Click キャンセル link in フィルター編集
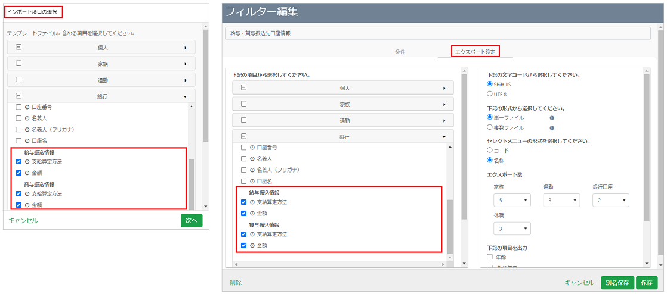This screenshot has height=294, width=667. click(x=579, y=283)
